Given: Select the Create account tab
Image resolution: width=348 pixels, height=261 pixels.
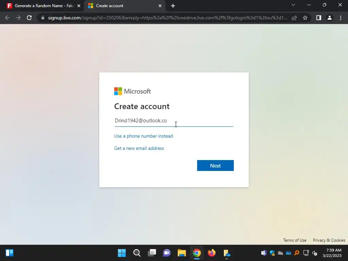Looking at the screenshot, I should (124, 6).
